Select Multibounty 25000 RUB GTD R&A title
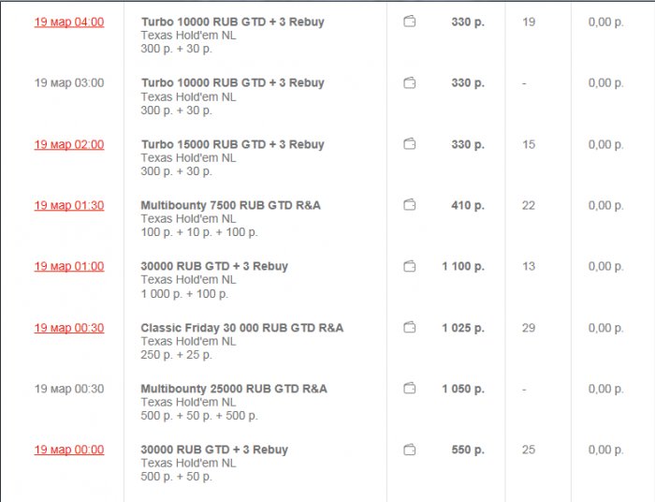The width and height of the screenshot is (655, 502). tap(234, 389)
